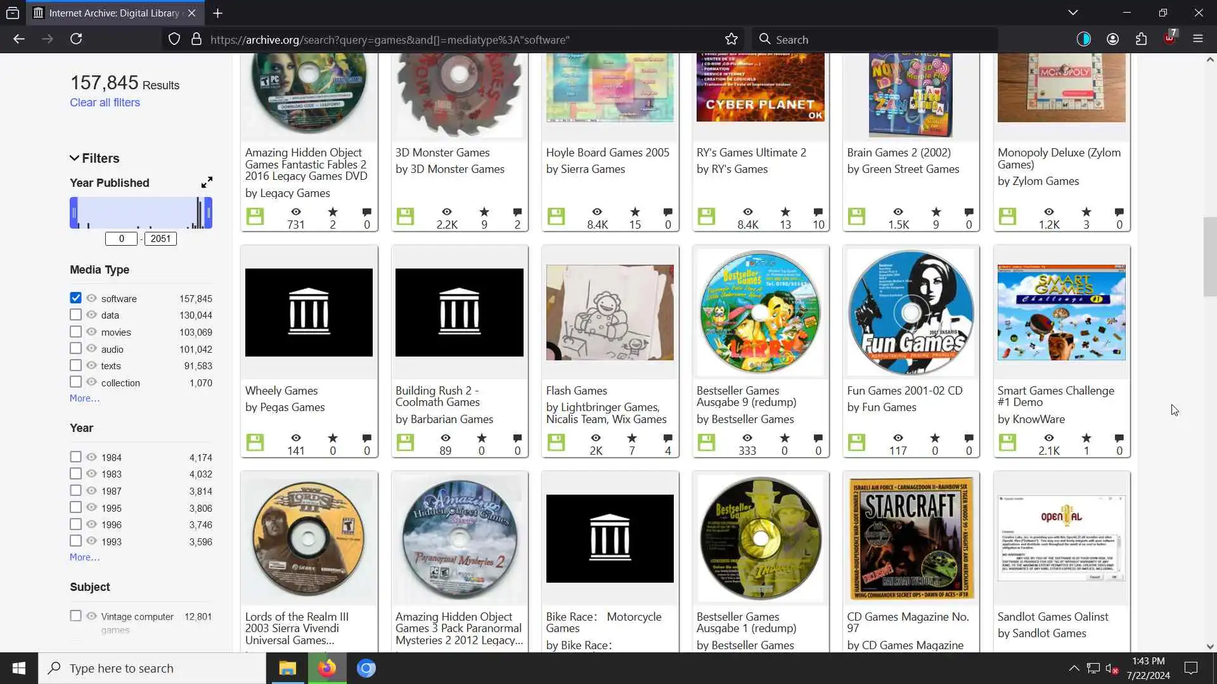The height and width of the screenshot is (684, 1217).
Task: Click the Year Published range slider bar
Action: [x=141, y=213]
